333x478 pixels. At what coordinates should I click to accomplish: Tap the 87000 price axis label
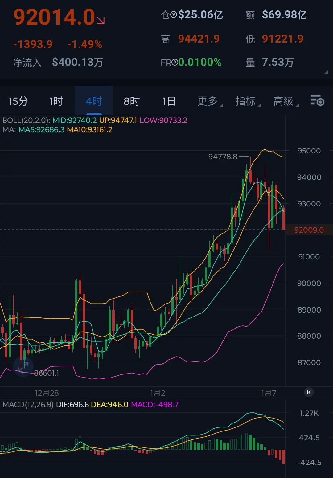point(309,362)
